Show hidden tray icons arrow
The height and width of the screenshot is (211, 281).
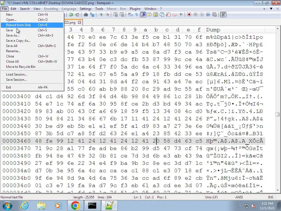point(240,206)
